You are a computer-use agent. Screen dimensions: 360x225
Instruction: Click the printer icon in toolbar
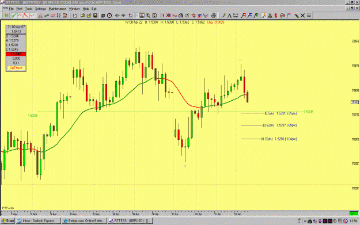(213, 16)
